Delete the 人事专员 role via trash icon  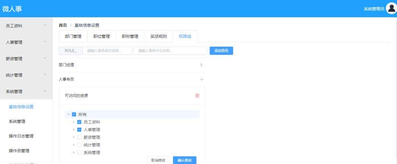(197, 96)
